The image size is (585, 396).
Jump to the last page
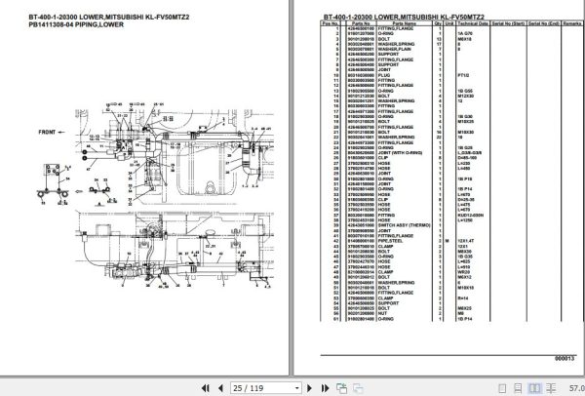pyautogui.click(x=325, y=388)
